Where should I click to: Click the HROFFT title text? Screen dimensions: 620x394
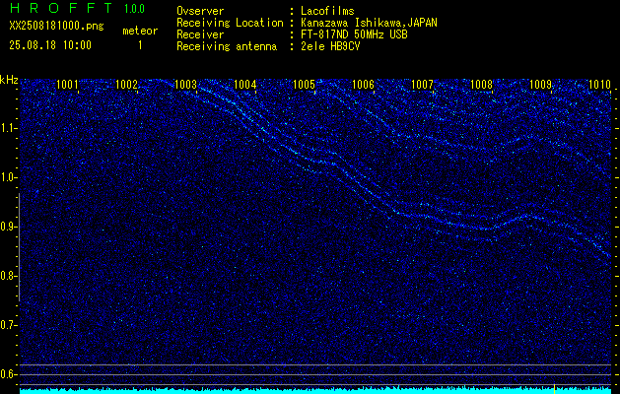tap(61, 8)
